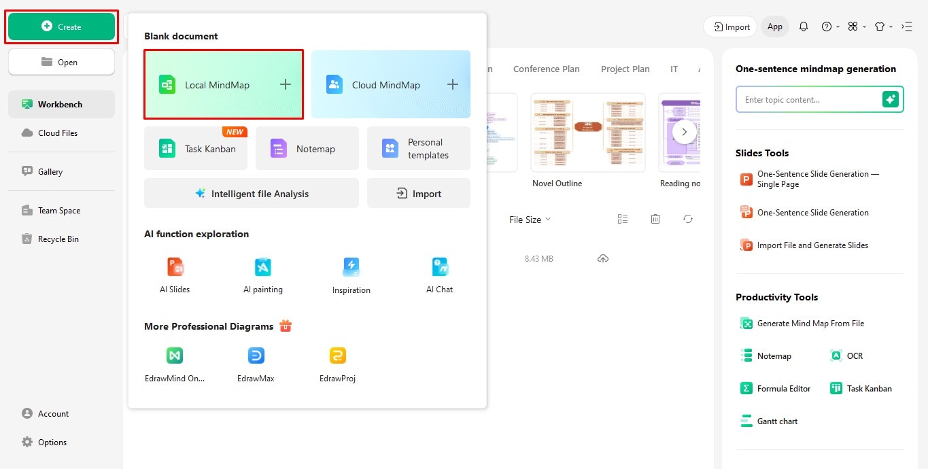Open the File Size sort dropdown
The image size is (928, 469).
pos(530,220)
